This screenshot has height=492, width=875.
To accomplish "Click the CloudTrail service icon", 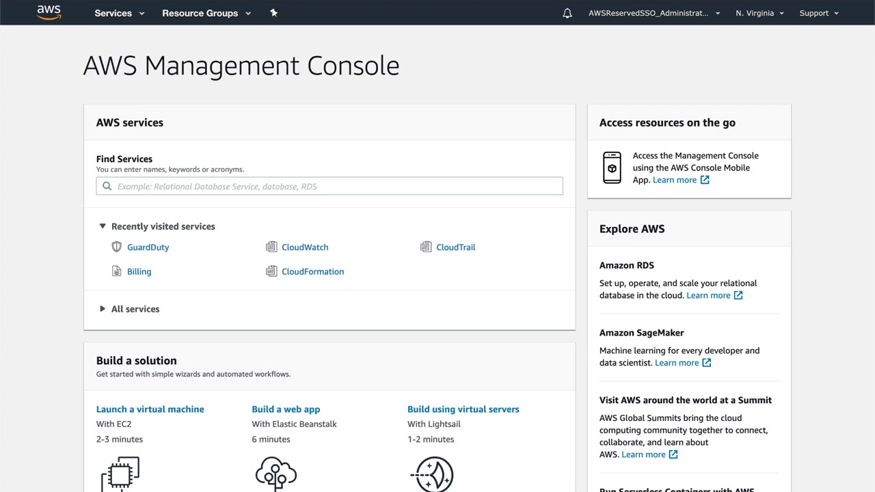I will click(426, 247).
